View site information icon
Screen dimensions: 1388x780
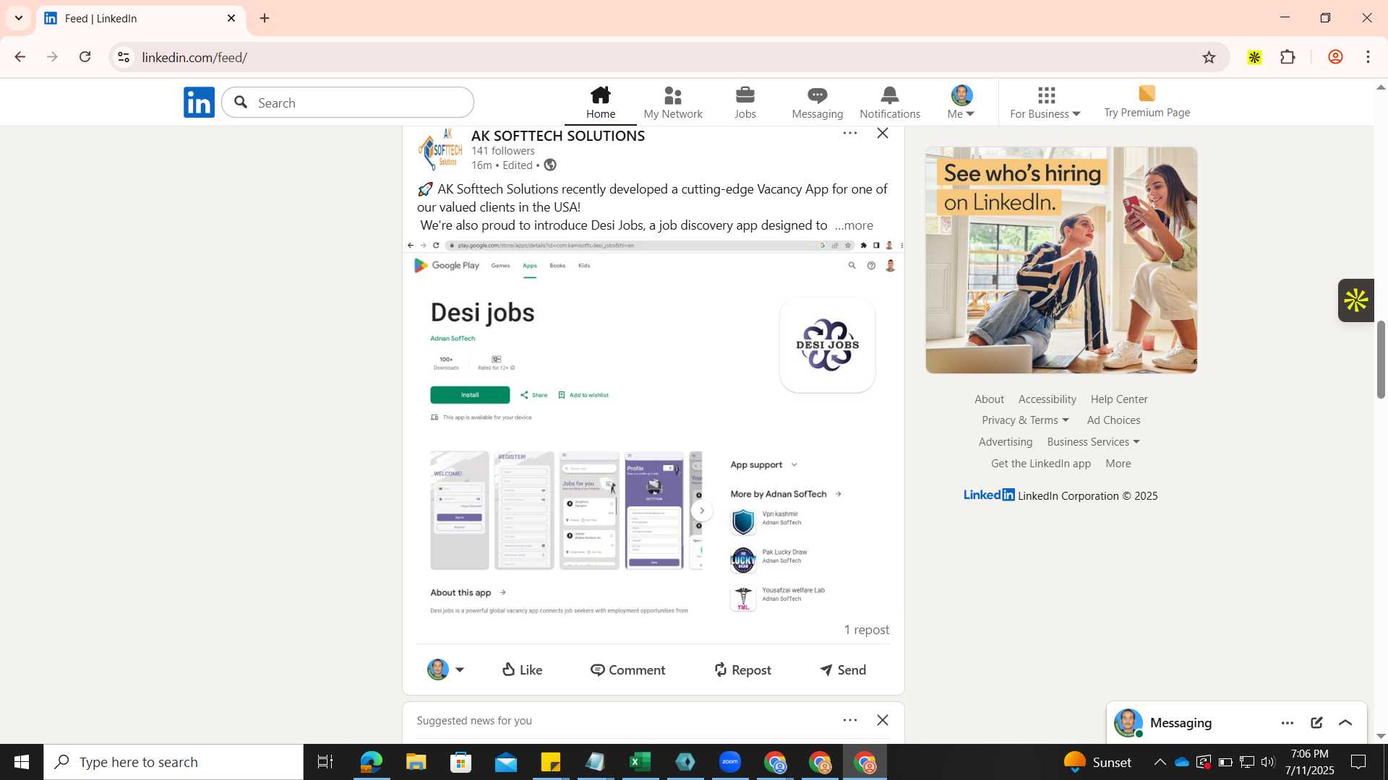(124, 57)
